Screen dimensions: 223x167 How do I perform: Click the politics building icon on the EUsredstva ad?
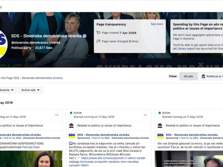tap(71, 126)
